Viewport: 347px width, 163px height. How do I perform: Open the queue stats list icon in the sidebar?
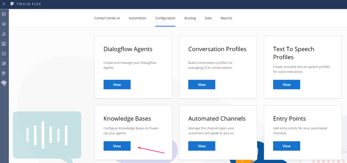[4, 44]
